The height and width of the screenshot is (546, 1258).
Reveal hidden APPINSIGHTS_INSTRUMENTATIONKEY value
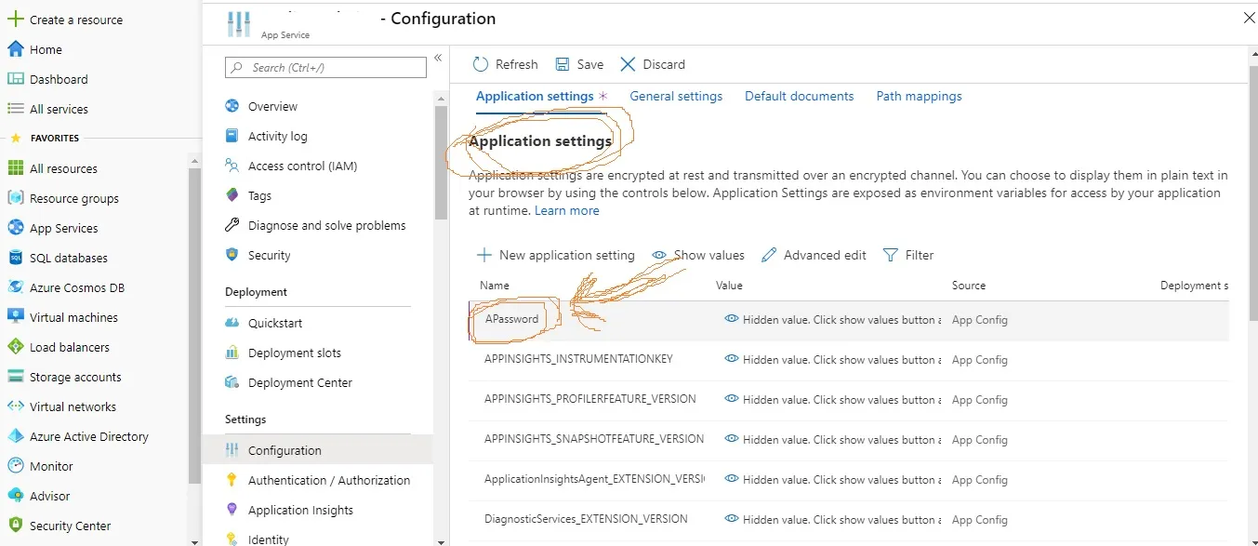(x=732, y=359)
